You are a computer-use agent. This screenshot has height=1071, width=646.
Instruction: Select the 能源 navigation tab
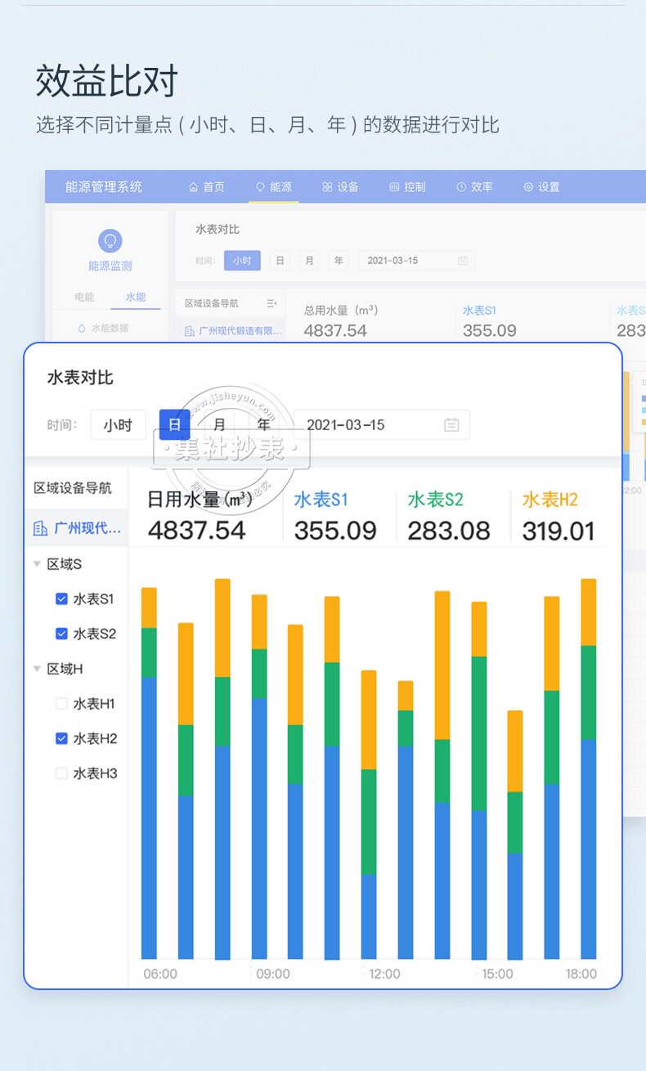coord(274,187)
